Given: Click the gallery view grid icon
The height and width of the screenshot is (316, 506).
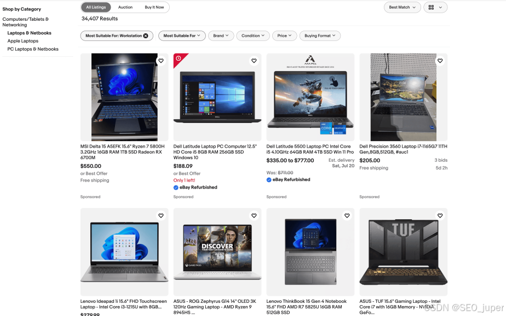Looking at the screenshot, I should 431,8.
